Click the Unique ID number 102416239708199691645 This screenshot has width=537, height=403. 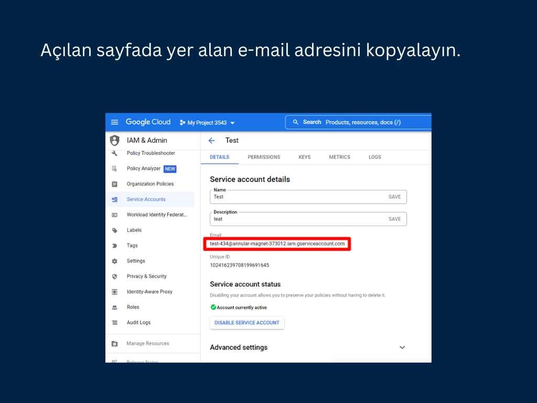(239, 265)
